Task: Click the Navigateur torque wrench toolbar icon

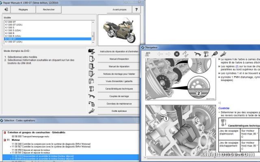Action: tap(195, 54)
